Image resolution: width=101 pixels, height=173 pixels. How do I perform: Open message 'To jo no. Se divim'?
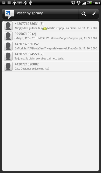50,56
